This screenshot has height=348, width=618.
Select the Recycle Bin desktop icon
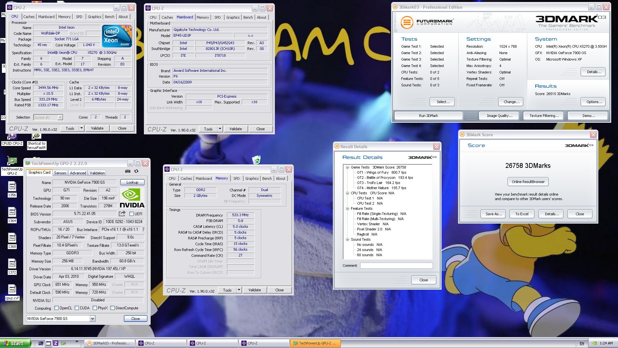tap(256, 159)
